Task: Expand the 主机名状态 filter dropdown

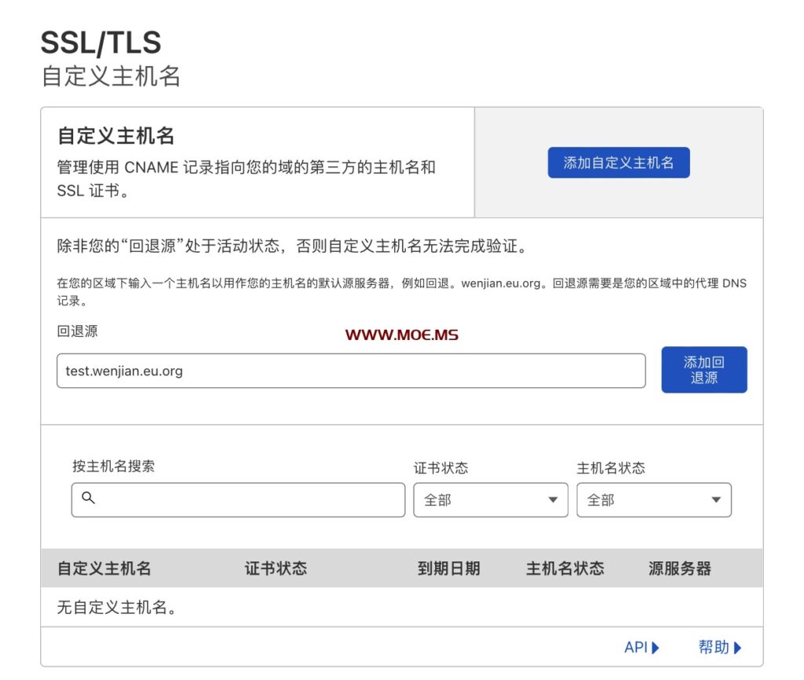Action: pos(653,499)
